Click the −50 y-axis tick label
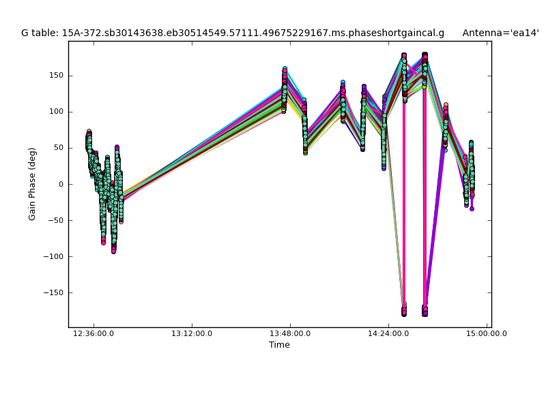This screenshot has width=546, height=409. (55, 220)
